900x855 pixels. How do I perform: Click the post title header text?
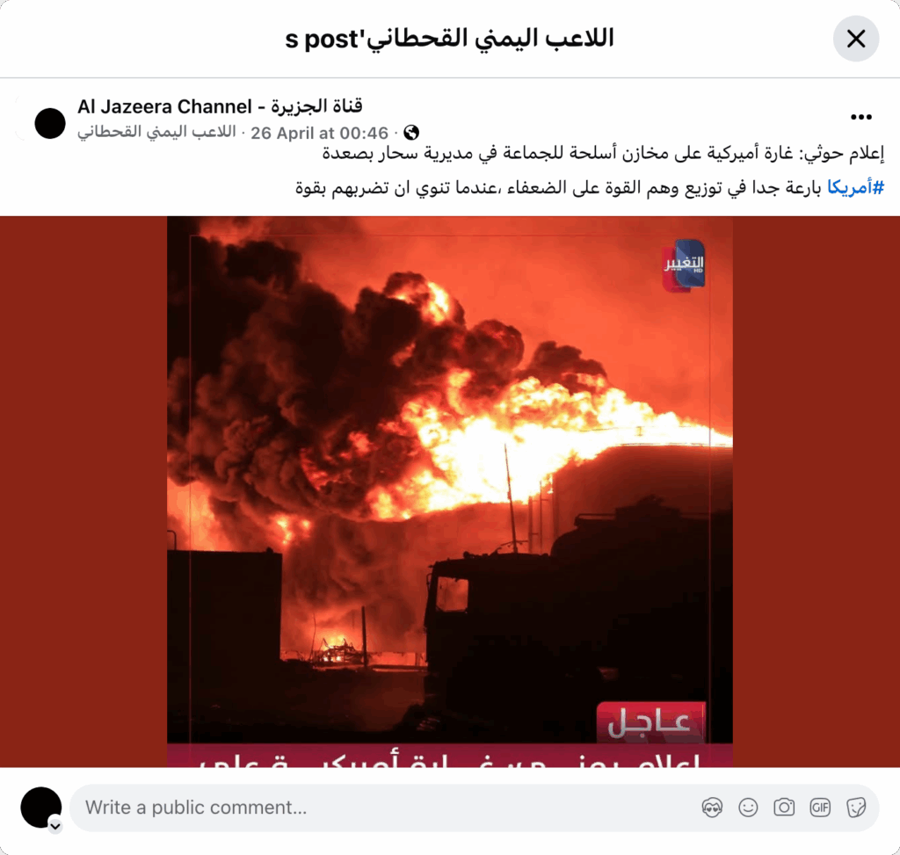tap(449, 39)
